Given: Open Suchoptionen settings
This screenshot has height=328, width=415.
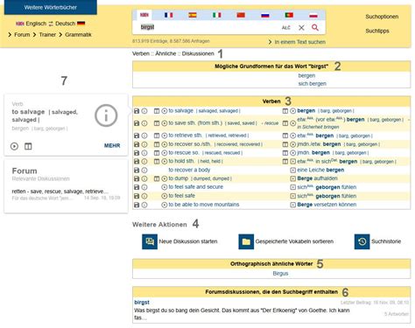Looking at the screenshot, I should pyautogui.click(x=382, y=17).
